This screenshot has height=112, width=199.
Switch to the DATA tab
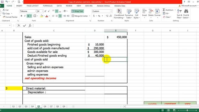tap(59, 6)
